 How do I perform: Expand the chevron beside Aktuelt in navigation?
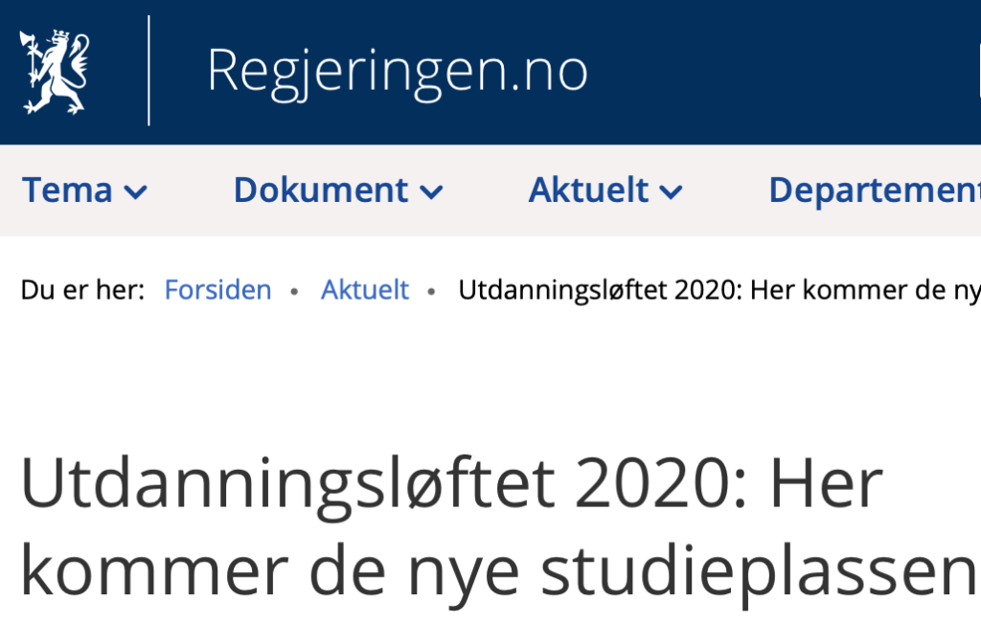click(x=671, y=191)
